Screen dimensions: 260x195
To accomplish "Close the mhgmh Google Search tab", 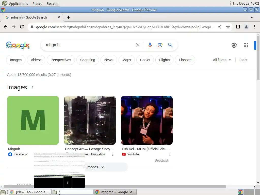I will click(x=59, y=17).
